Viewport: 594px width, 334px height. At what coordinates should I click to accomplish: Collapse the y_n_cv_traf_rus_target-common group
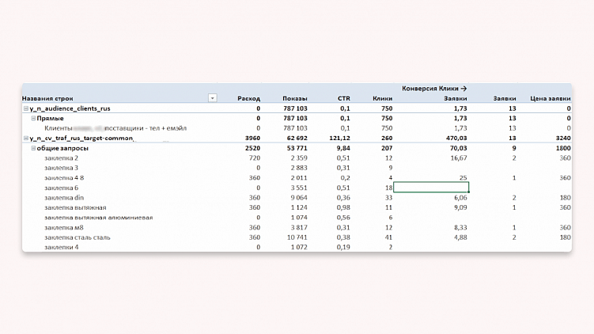(26, 138)
